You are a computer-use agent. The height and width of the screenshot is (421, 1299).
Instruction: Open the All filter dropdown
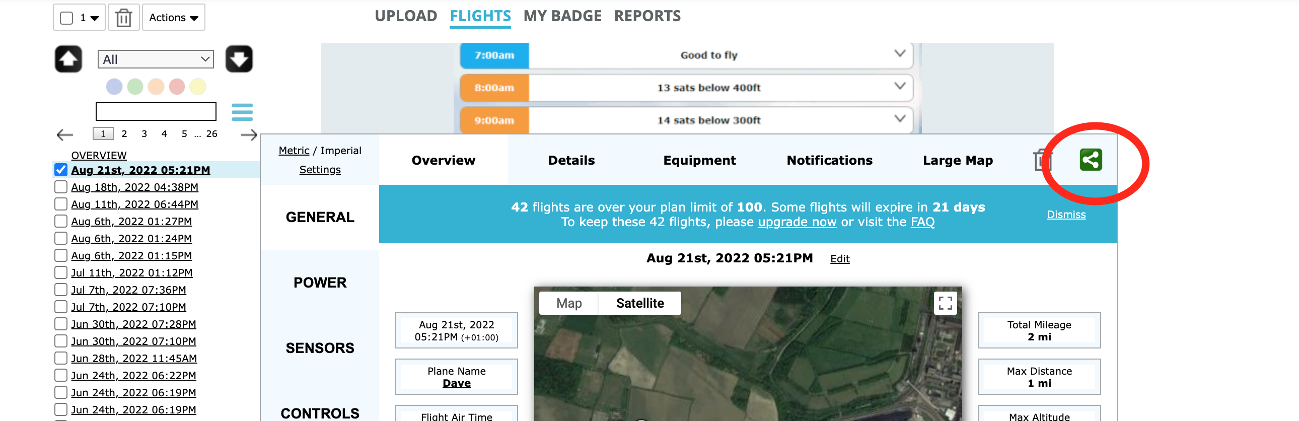(156, 59)
